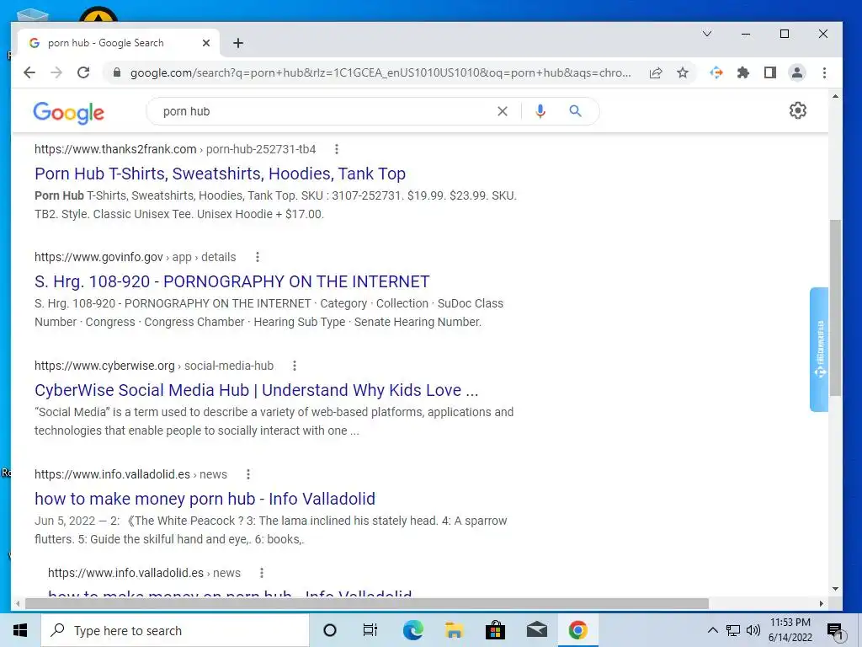This screenshot has width=862, height=647.
Task: Share this page from address bar
Action: 656,72
